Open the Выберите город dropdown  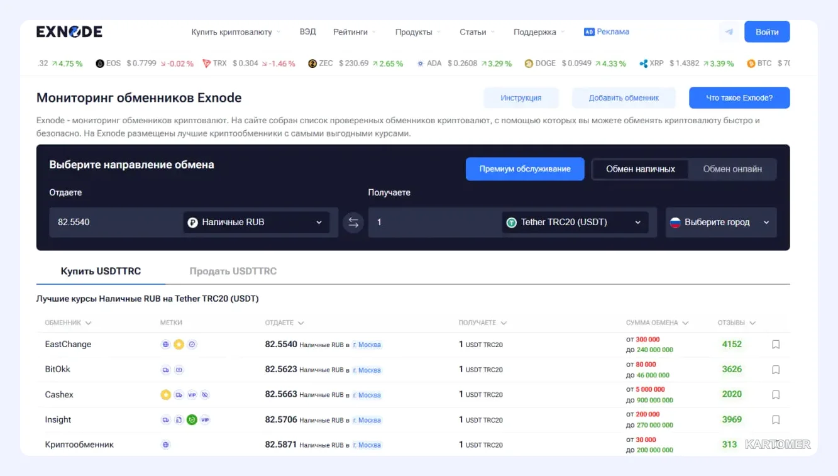[x=721, y=223]
